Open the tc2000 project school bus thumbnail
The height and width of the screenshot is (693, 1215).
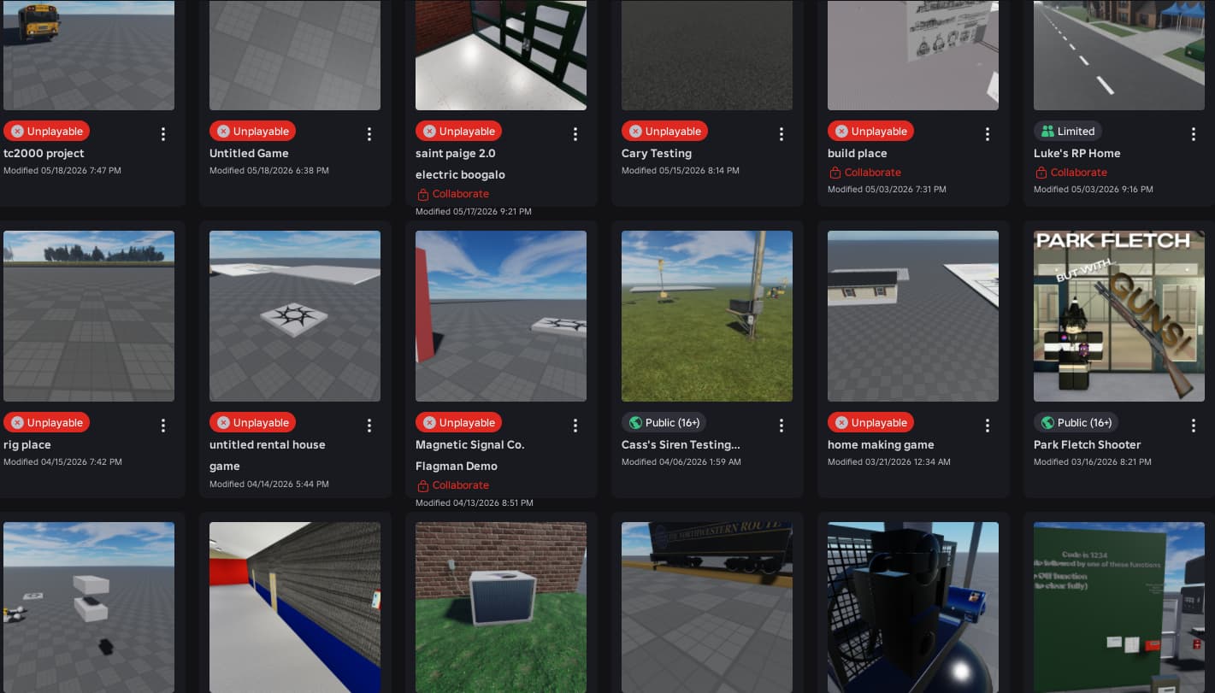tap(89, 55)
